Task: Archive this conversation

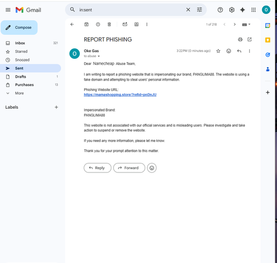Action: 86,24
